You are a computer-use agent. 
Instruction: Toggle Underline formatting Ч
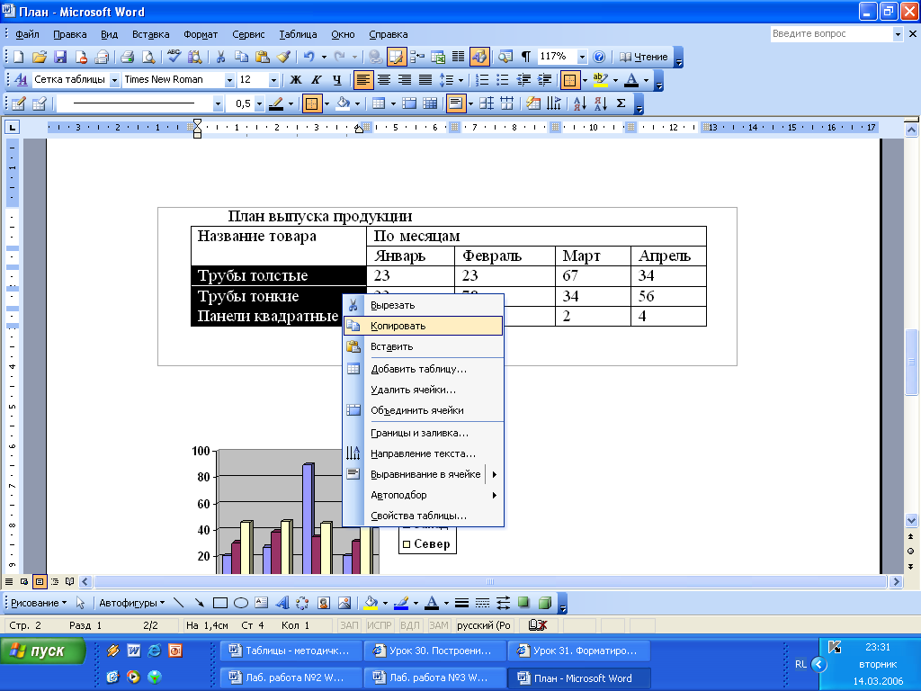[x=336, y=80]
